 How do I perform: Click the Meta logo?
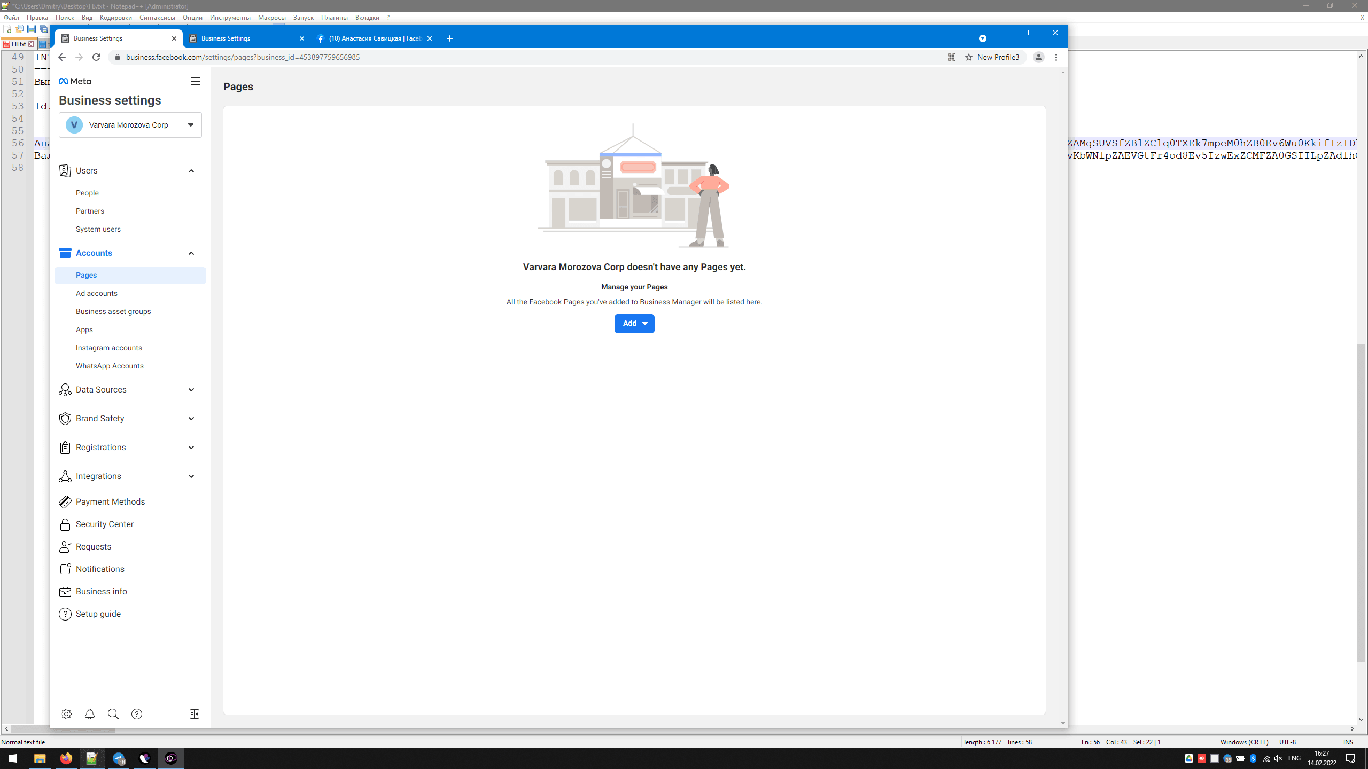click(x=75, y=81)
